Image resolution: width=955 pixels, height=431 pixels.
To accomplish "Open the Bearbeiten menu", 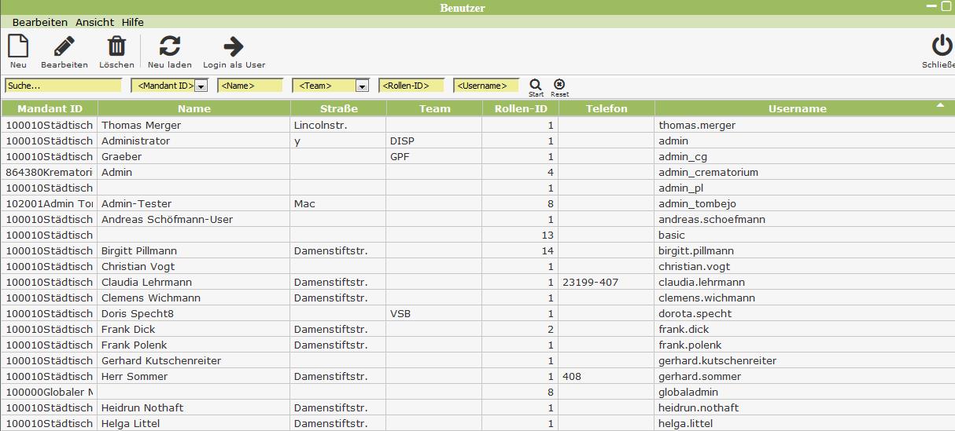I will [40, 23].
